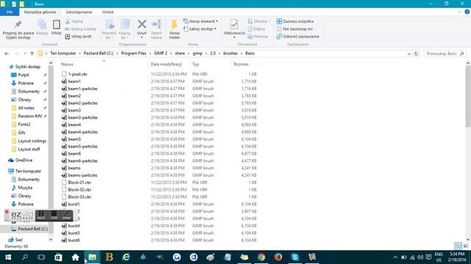Select Pulpit in Quick access
The height and width of the screenshot is (264, 471).
tap(24, 75)
